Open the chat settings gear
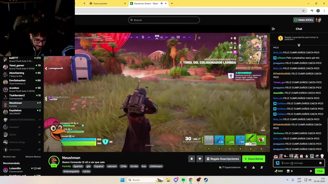This screenshot has width=328, height=184. coord(311,171)
